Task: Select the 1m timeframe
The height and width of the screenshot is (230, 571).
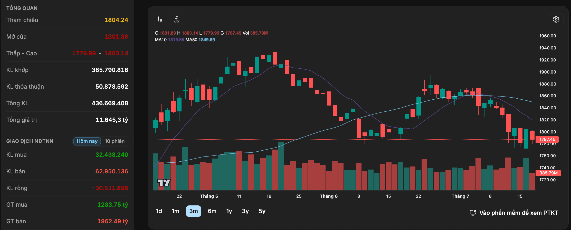Action: point(176,211)
